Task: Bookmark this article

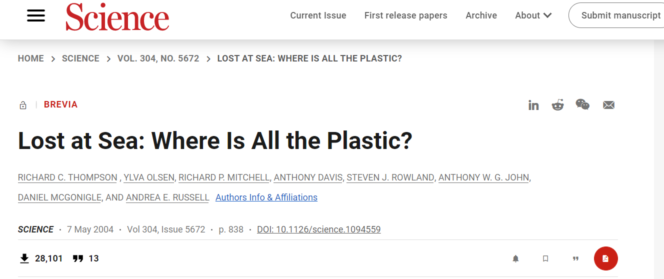Action: [545, 258]
